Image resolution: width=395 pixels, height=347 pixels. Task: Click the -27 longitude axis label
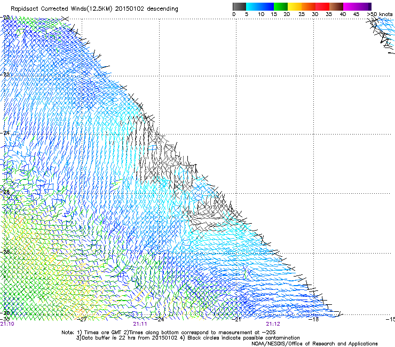pyautogui.click(x=82, y=320)
